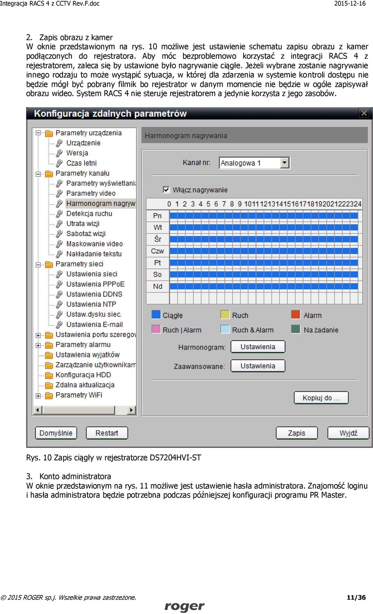Viewport: 373px width, 614px height.
Task: Toggle the Włącz nagrywanie checkbox
Action: (166, 190)
